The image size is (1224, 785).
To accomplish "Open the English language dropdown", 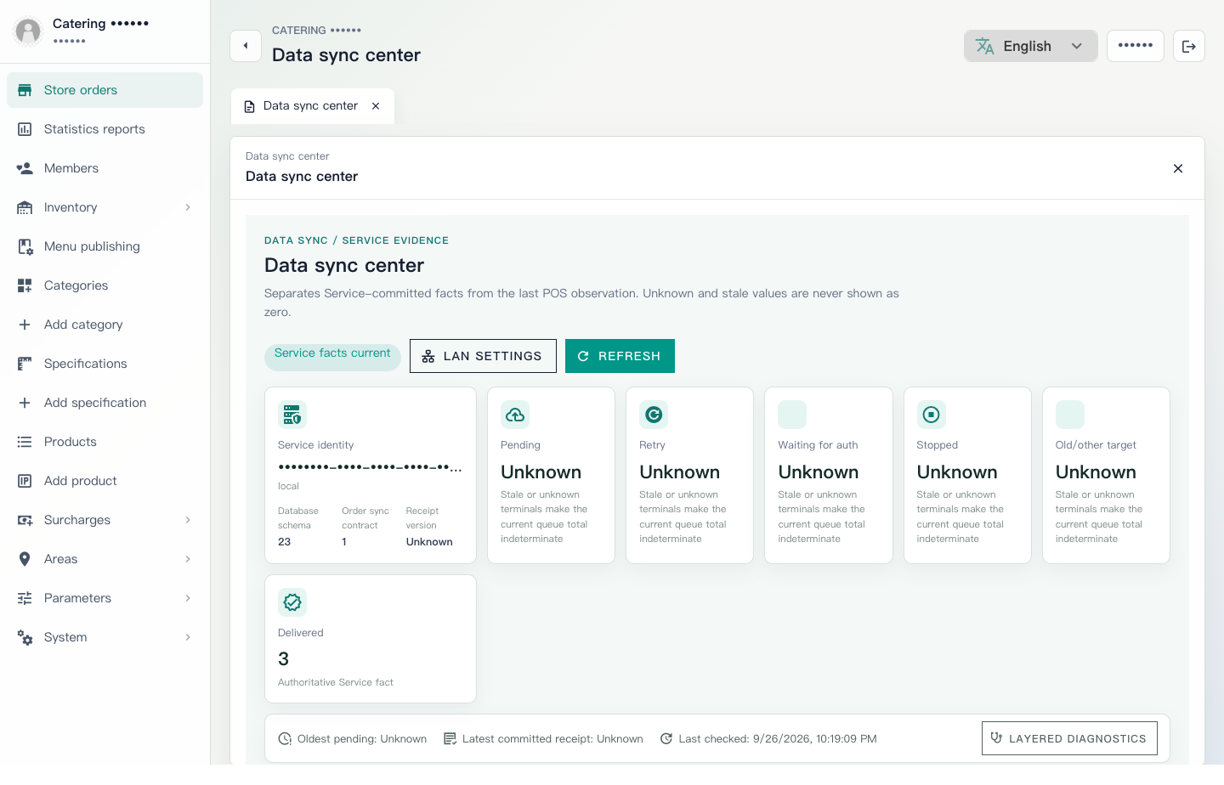I will pos(1030,46).
